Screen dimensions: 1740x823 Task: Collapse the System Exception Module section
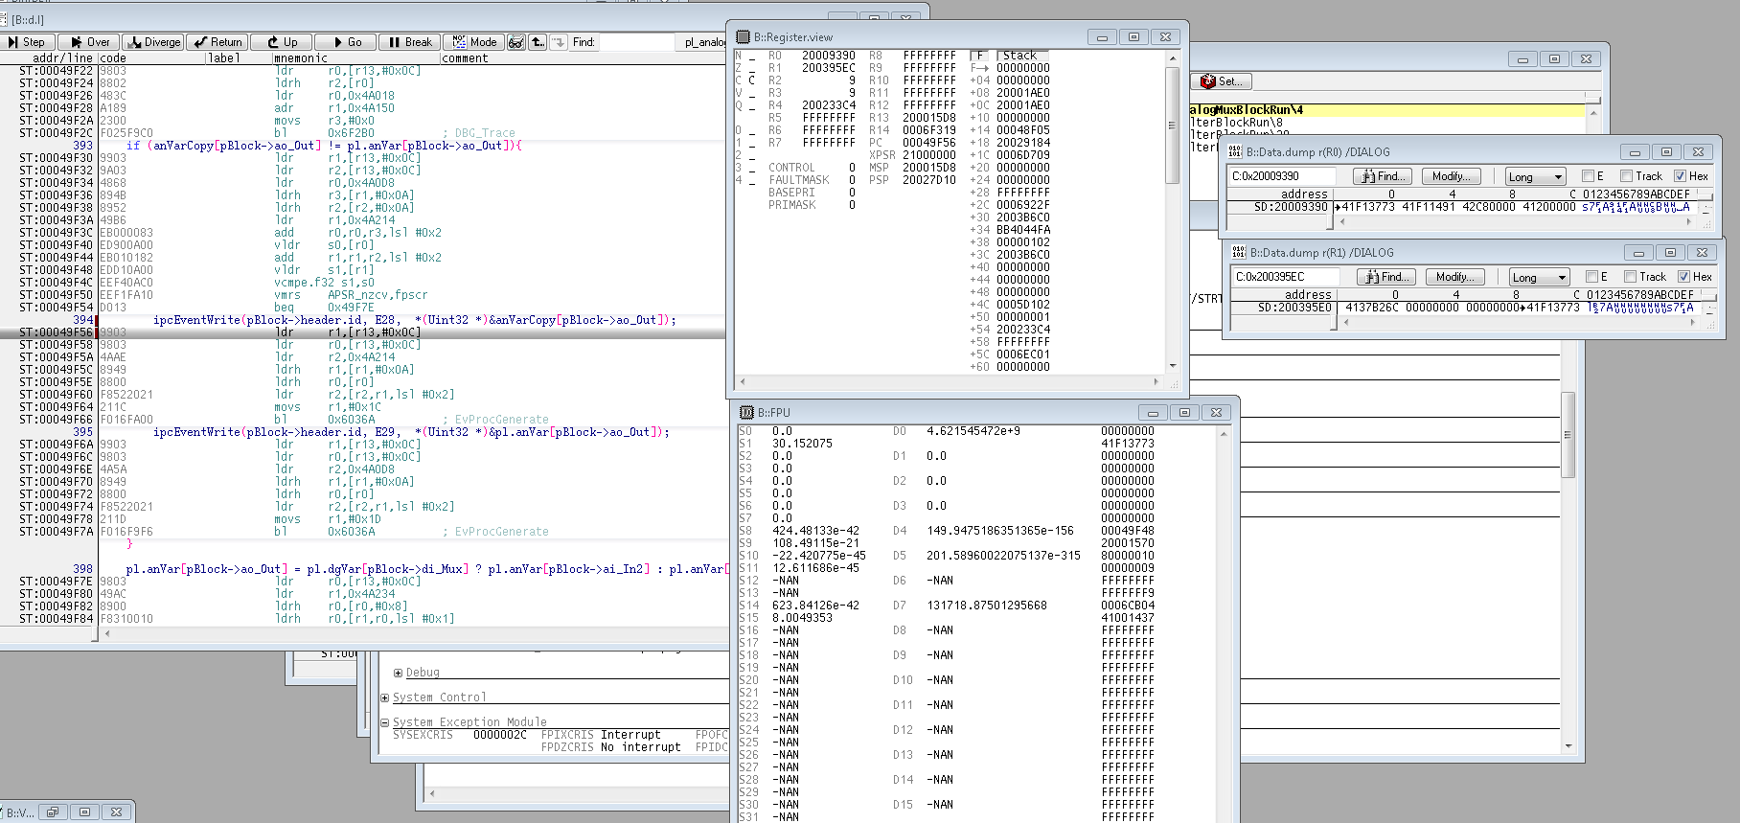[x=385, y=722]
